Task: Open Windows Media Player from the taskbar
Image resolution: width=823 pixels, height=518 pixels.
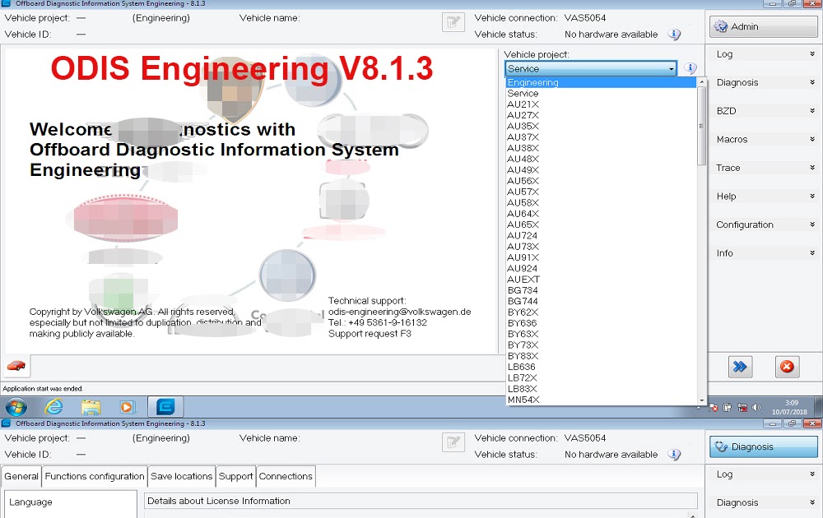Action: point(127,407)
